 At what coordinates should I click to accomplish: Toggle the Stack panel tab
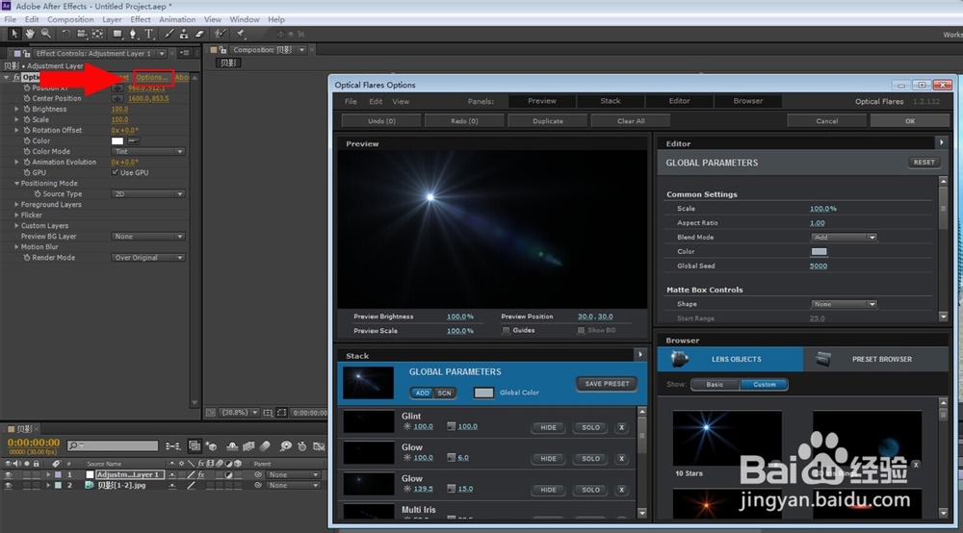click(x=611, y=101)
